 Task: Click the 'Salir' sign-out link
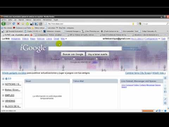point(163,39)
